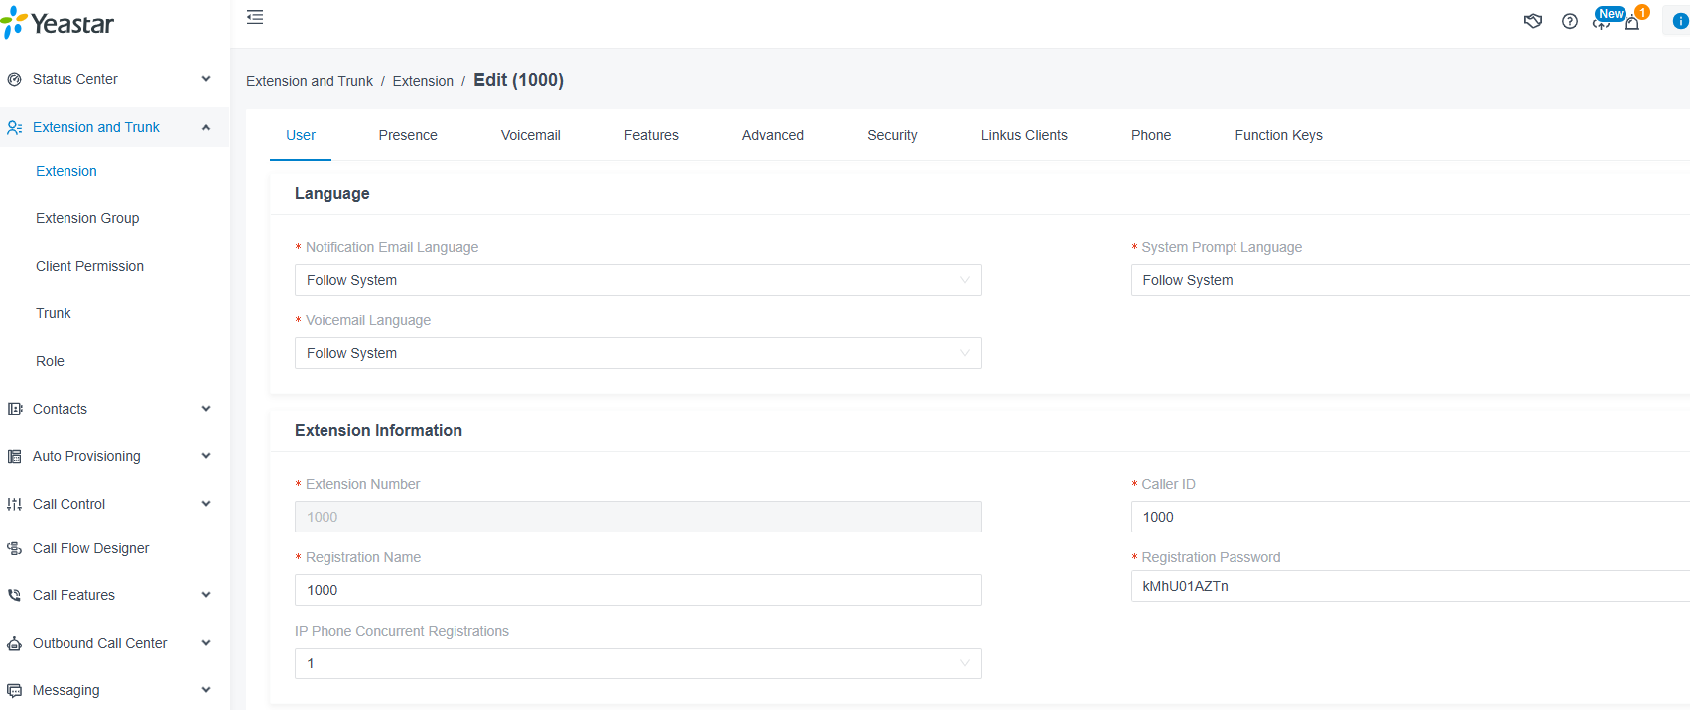
Task: Expand the Messaging menu chevron
Action: click(x=206, y=690)
